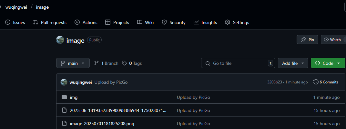
Task: Open the Wiki tab
Action: tap(145, 22)
